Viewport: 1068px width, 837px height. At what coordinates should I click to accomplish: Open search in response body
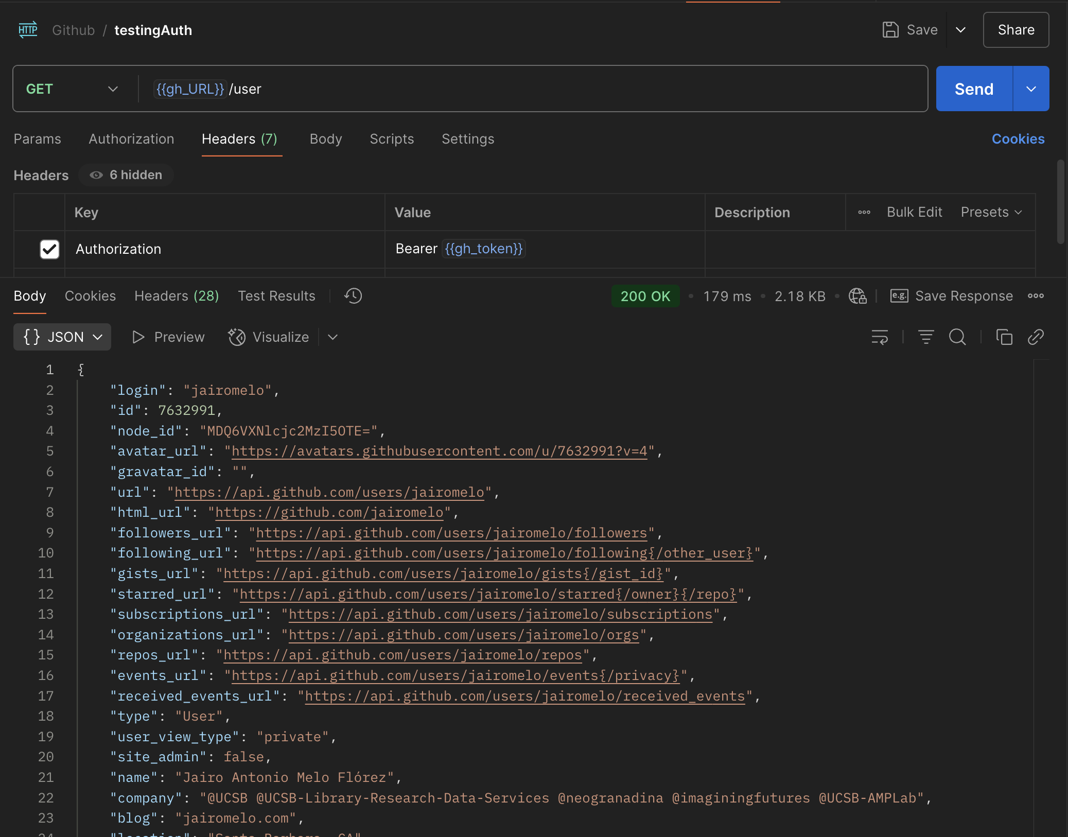click(957, 337)
